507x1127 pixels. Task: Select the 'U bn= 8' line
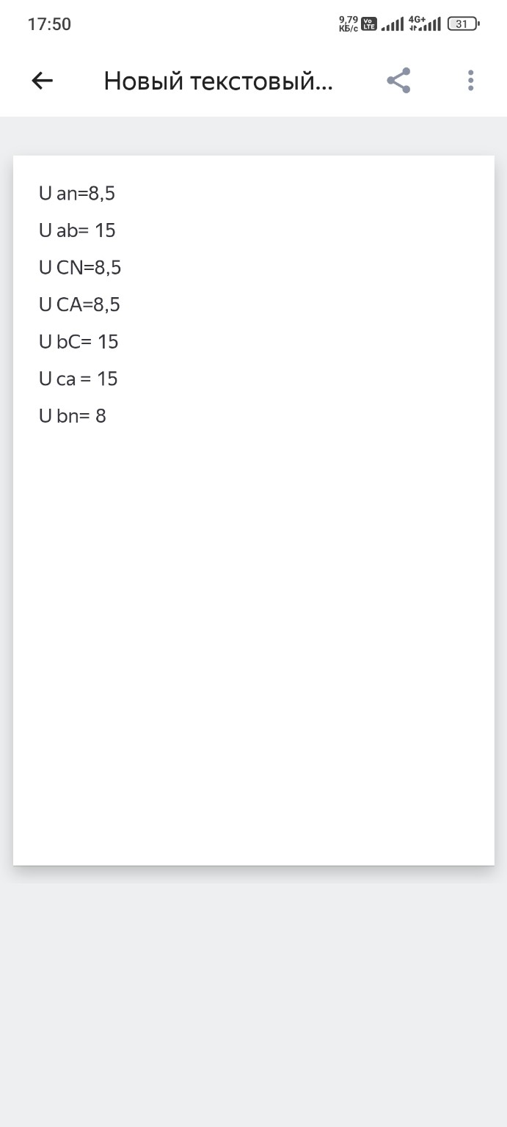pyautogui.click(x=73, y=416)
